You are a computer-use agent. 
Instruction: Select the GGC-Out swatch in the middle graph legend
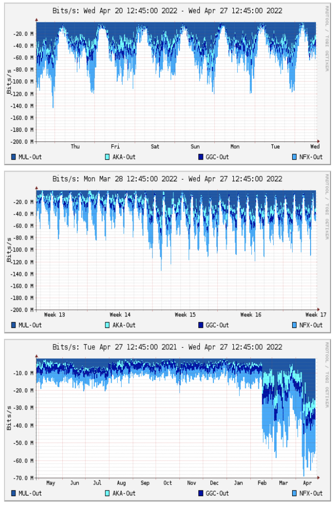[201, 325]
